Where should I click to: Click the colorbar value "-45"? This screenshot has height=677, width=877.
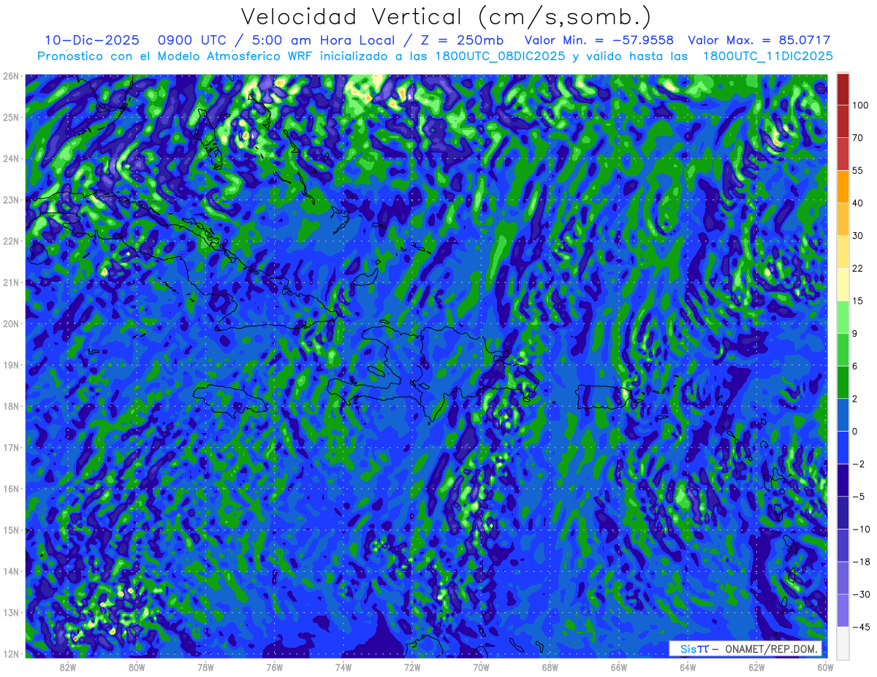click(x=861, y=627)
